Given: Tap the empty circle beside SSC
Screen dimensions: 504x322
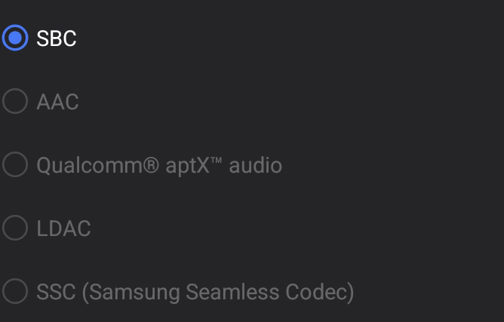Looking at the screenshot, I should click(x=15, y=291).
